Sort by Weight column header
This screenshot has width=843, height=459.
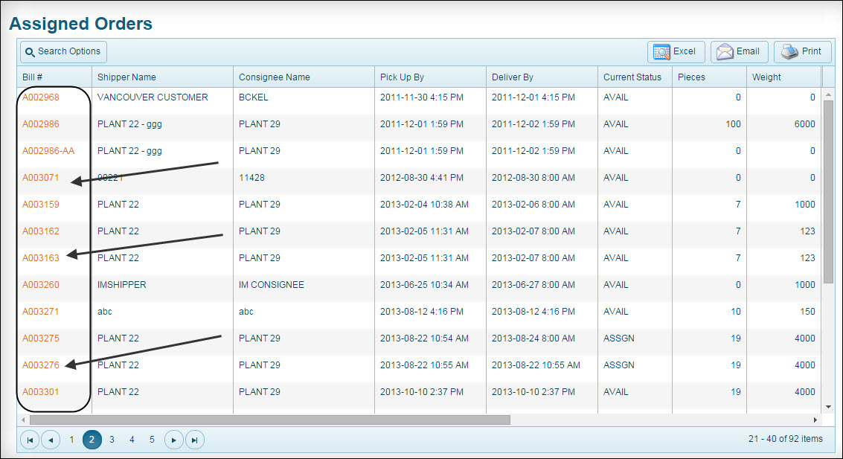point(784,77)
